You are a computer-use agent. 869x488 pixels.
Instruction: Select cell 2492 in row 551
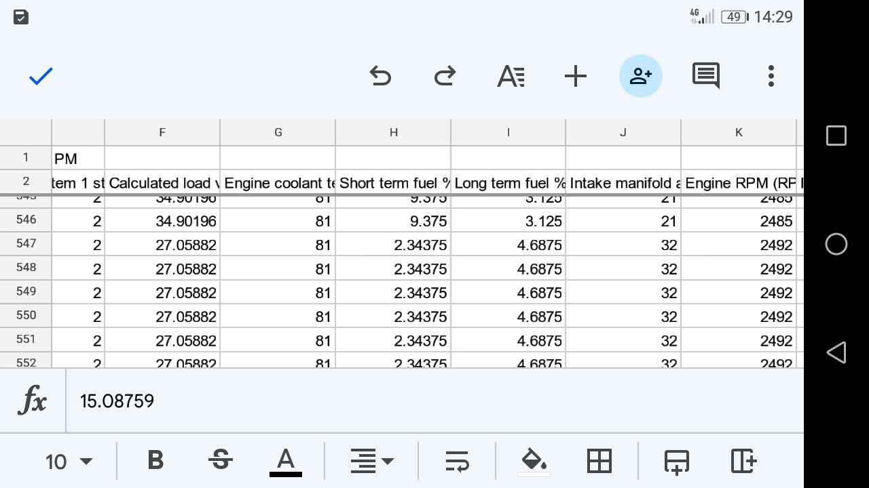(739, 340)
